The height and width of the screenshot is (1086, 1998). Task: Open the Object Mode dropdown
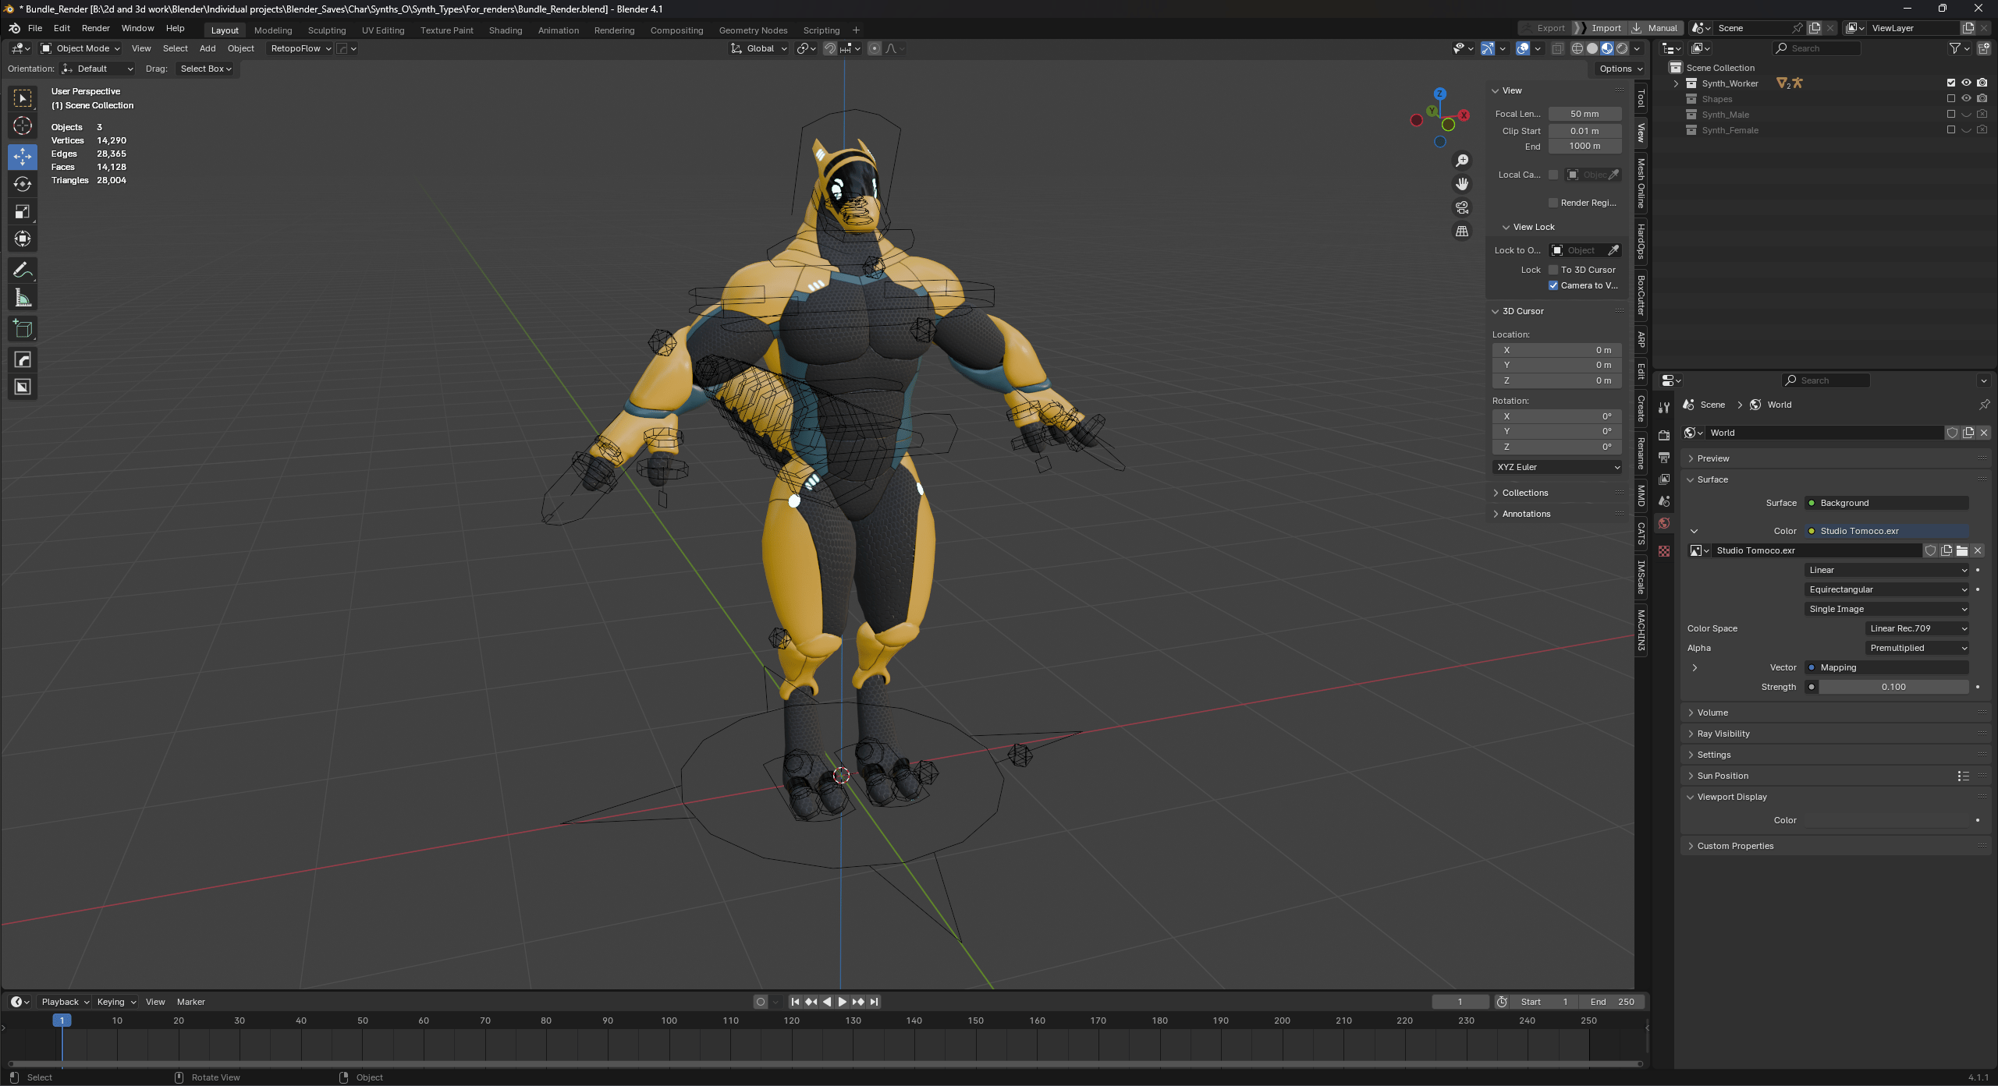[80, 48]
